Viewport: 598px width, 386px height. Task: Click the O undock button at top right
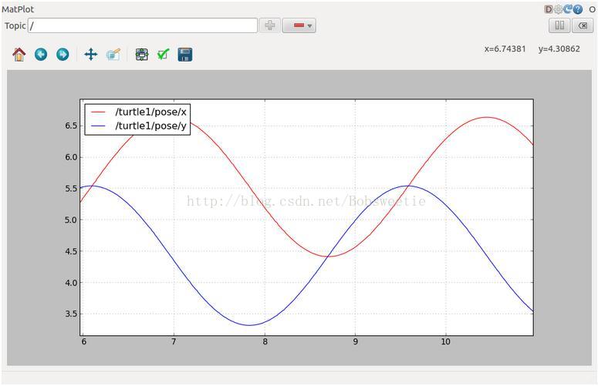click(593, 9)
